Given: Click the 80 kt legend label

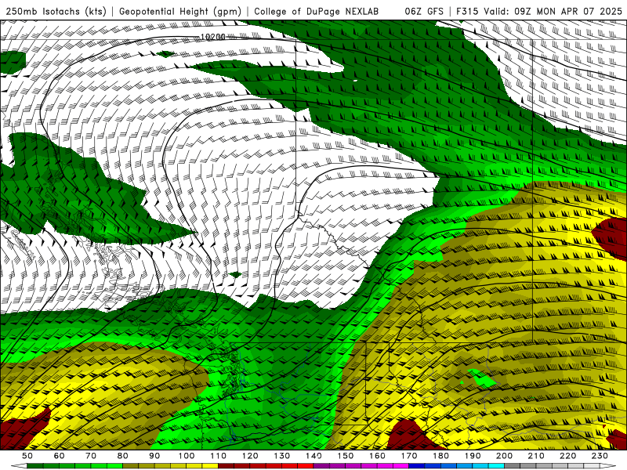Looking at the screenshot, I should pyautogui.click(x=123, y=456).
